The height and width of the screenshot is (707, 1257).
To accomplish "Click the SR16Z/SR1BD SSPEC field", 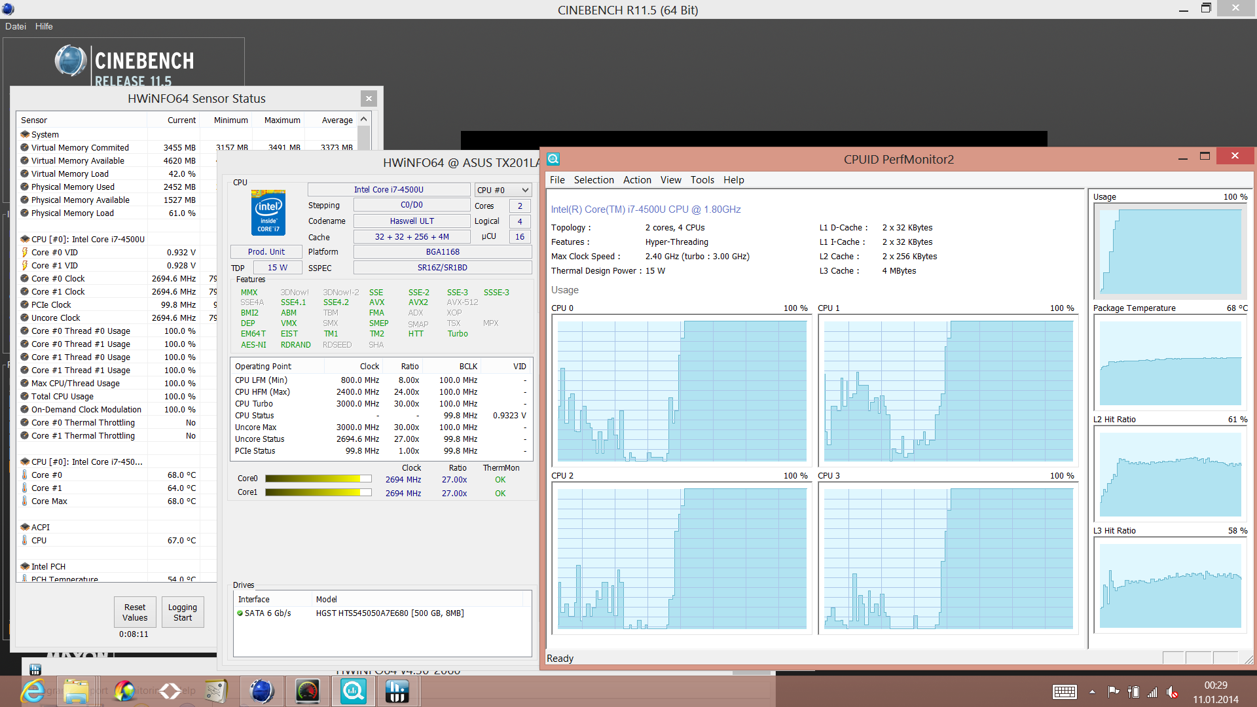I will pyautogui.click(x=443, y=268).
